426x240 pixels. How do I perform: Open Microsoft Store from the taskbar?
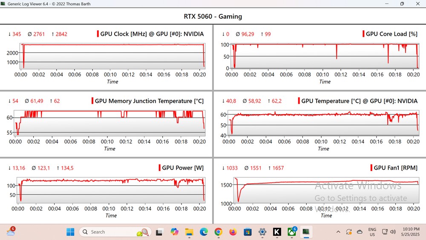[x=248, y=232]
